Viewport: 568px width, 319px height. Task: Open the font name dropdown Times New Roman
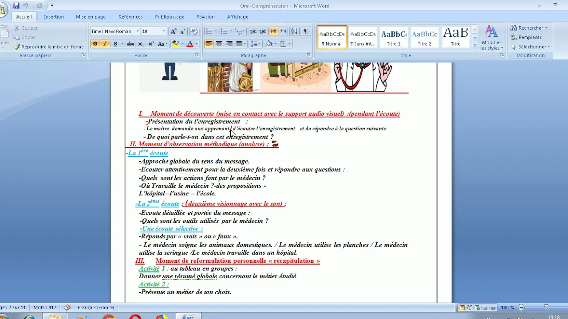click(x=137, y=31)
